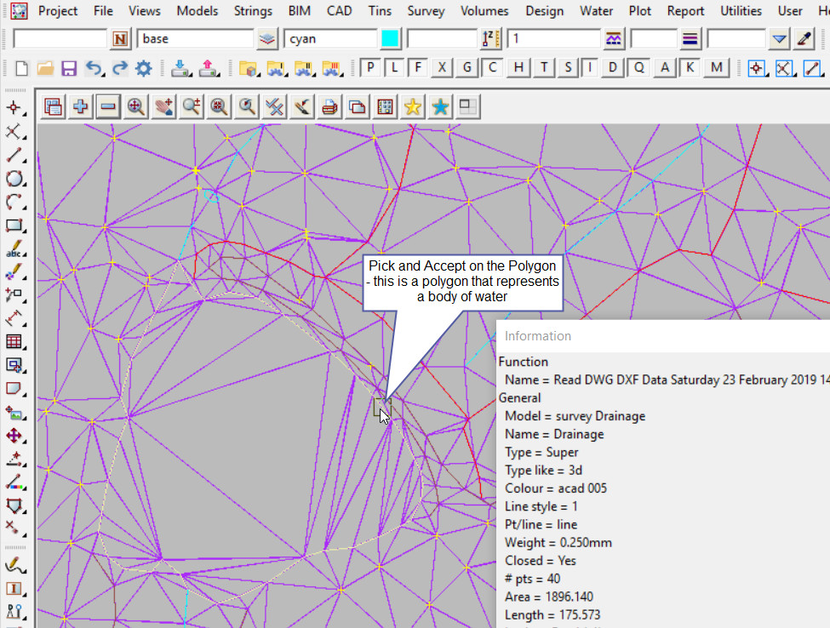Toggle the C snap button

tap(494, 69)
